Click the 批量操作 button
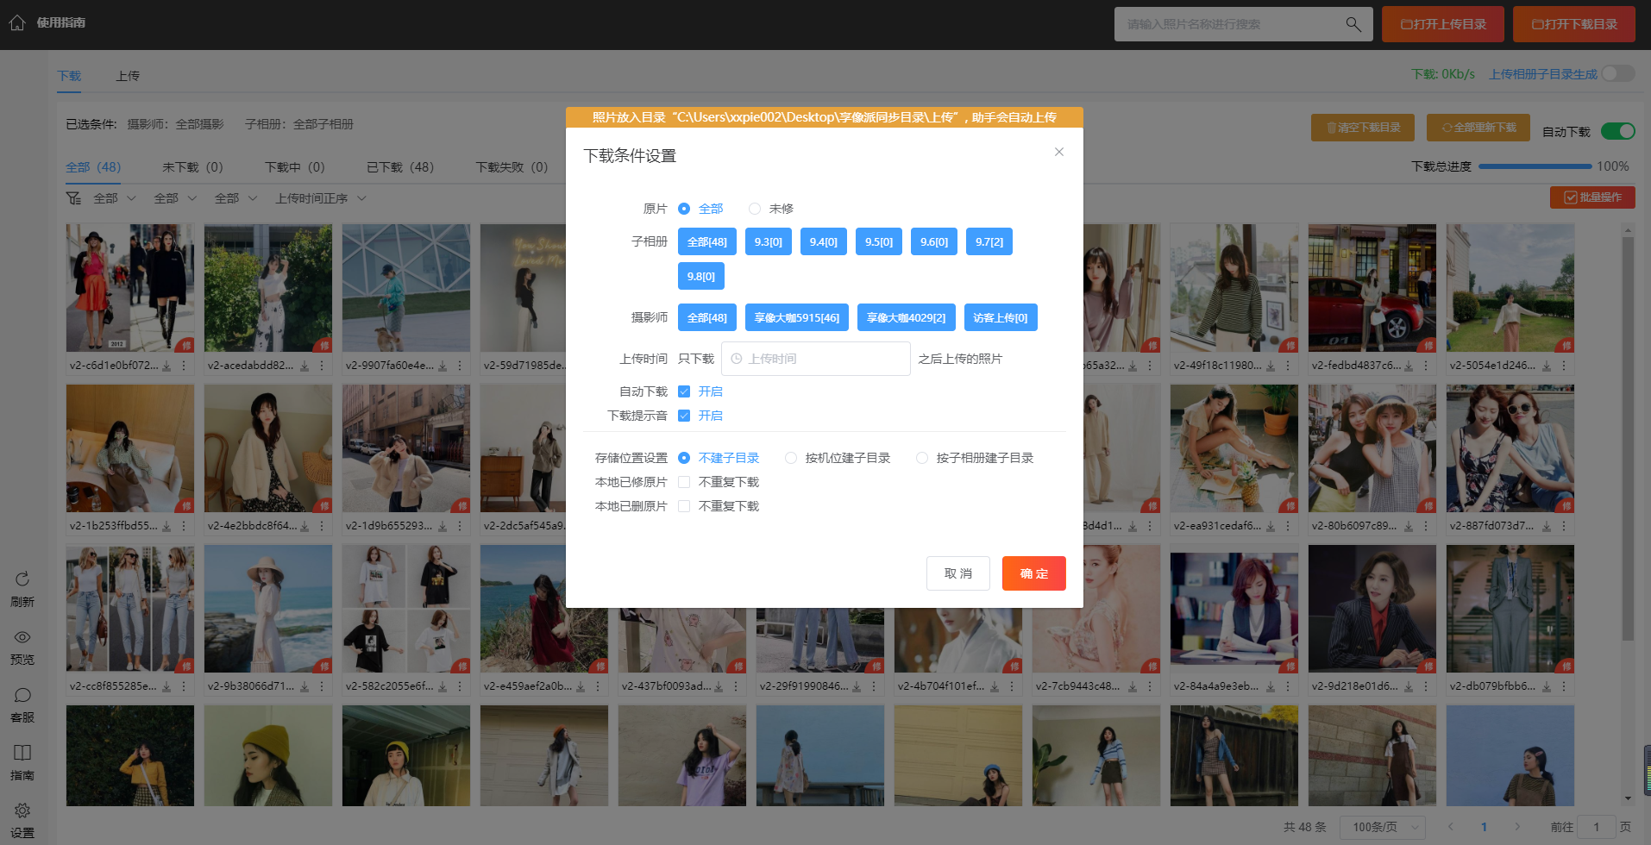The image size is (1651, 845). [x=1592, y=197]
